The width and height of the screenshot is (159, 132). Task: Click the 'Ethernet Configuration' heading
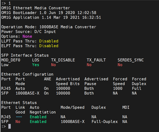click(27, 74)
